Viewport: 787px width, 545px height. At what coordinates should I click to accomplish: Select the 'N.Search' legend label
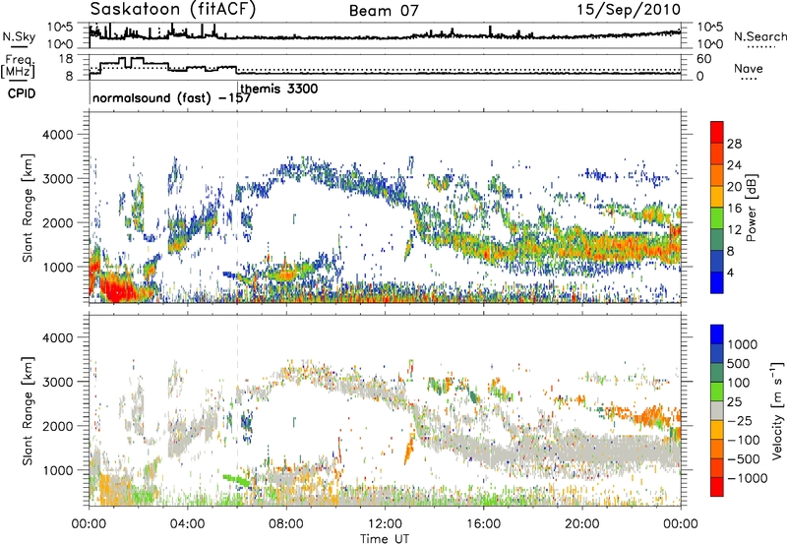pos(759,36)
